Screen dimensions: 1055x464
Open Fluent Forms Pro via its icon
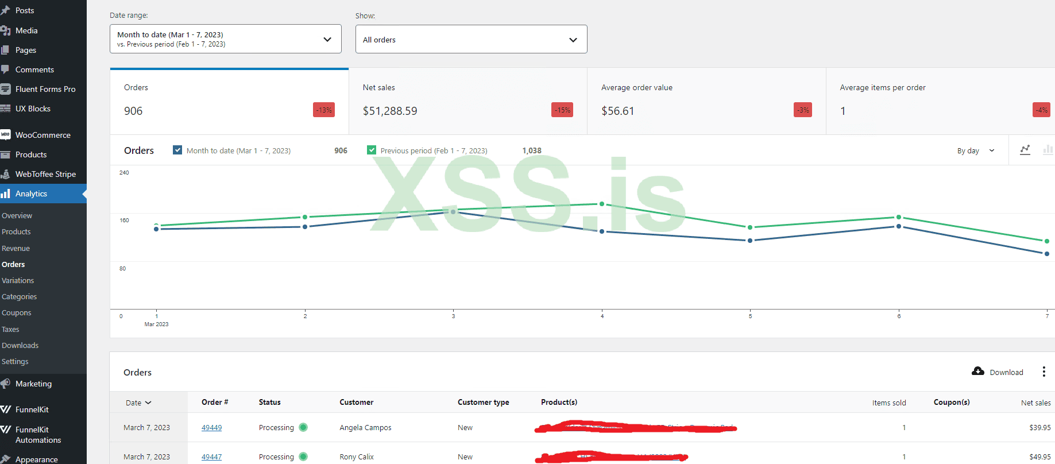click(5, 89)
